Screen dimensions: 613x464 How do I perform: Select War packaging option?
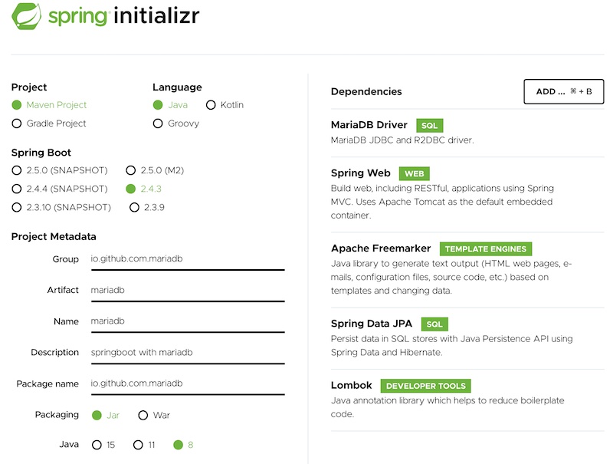point(143,415)
